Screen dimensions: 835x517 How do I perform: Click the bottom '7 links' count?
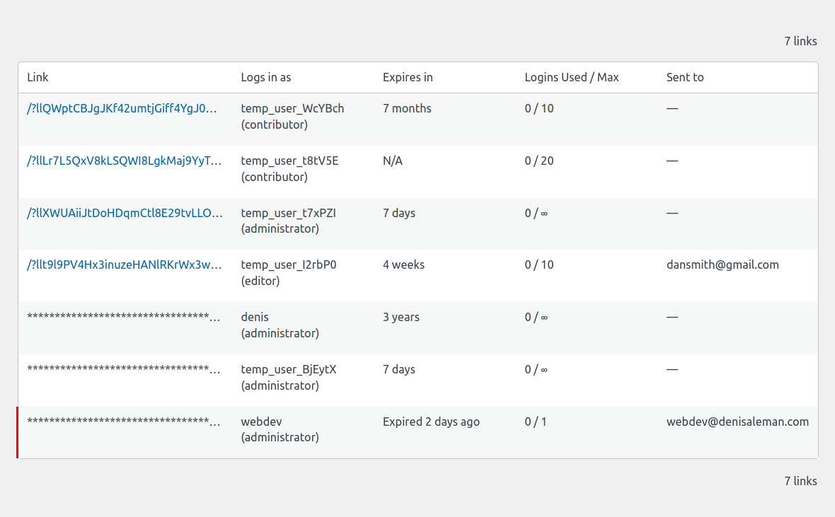(x=800, y=481)
